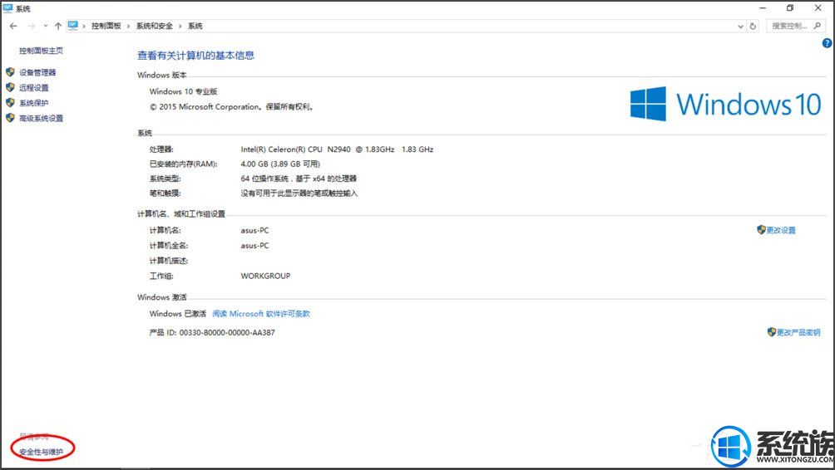This screenshot has height=470, width=835.
Task: Click shield icon beside 远程设置
Action: click(10, 87)
